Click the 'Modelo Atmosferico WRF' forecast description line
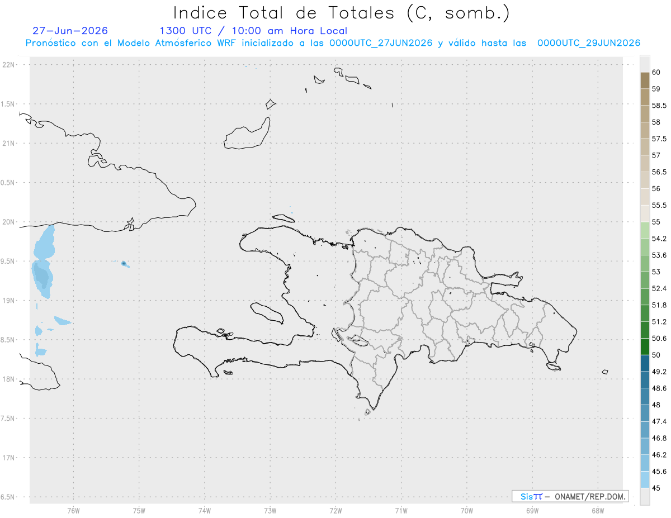 pos(333,43)
